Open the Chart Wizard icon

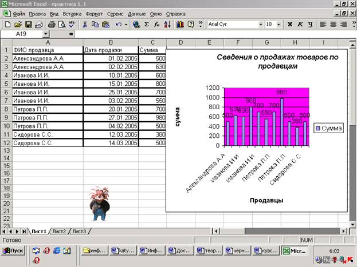coord(180,25)
